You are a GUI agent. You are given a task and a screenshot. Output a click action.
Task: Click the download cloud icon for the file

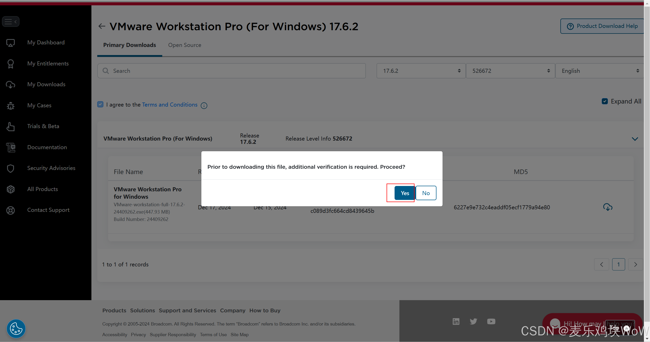coord(608,207)
